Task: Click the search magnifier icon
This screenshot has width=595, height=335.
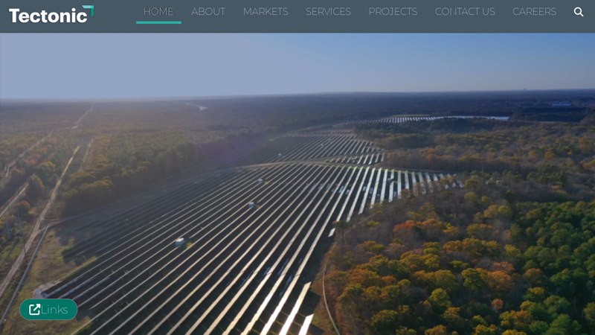Action: pos(579,12)
